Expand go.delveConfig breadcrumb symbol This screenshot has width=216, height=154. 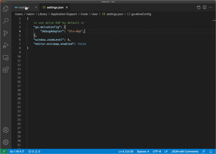(x=141, y=14)
